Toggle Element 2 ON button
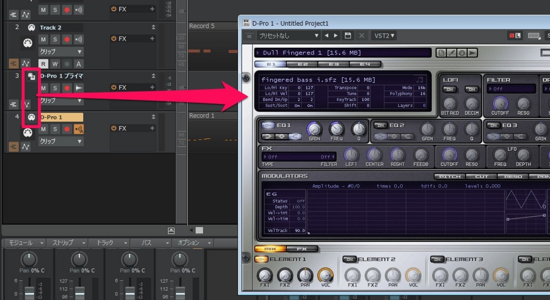Screen dimensions: 550x300 coord(349,259)
